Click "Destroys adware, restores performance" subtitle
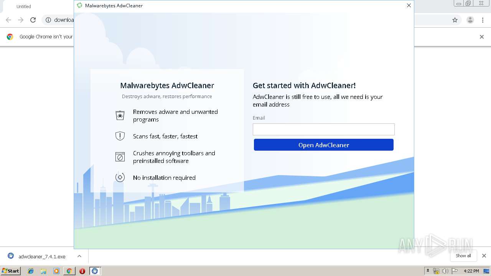 tap(167, 96)
